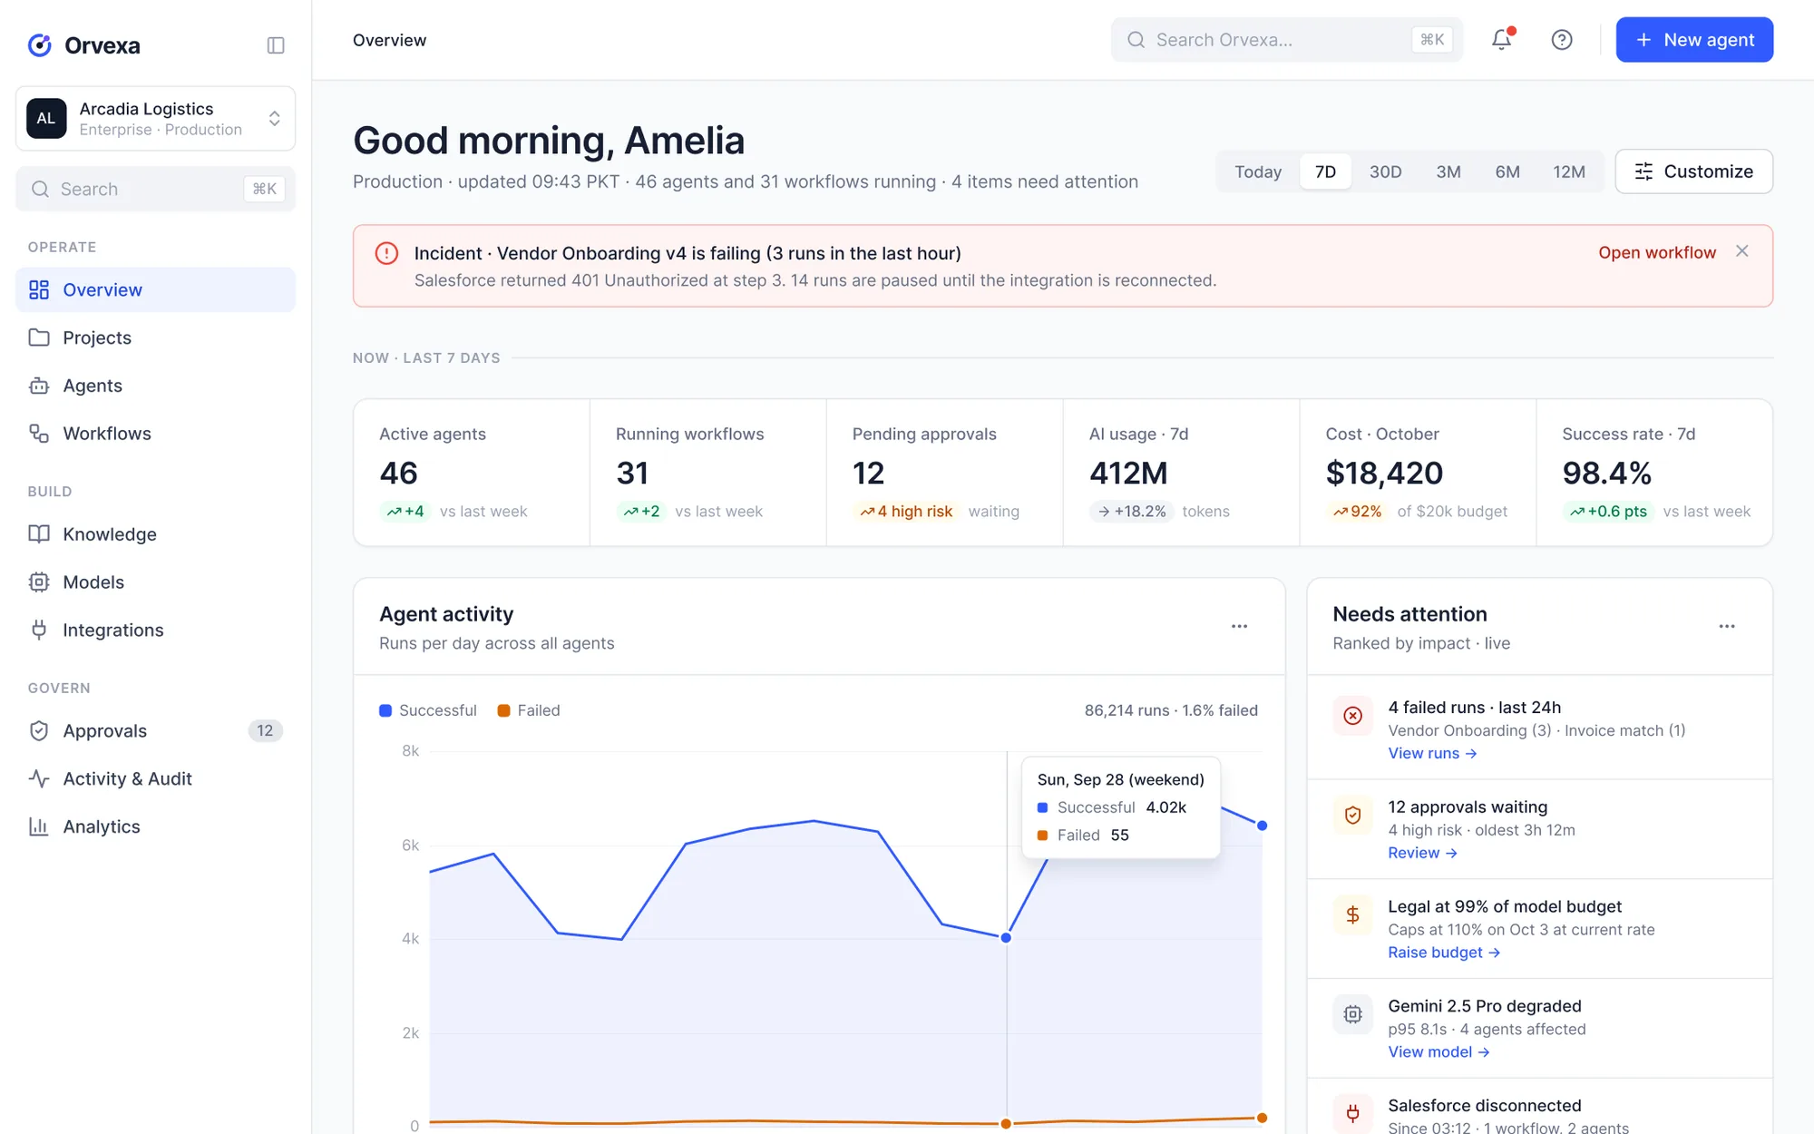
Task: Switch time range to 30D
Action: click(x=1385, y=171)
